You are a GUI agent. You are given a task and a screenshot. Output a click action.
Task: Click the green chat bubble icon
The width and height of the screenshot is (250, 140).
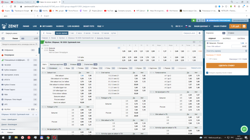click(244, 129)
